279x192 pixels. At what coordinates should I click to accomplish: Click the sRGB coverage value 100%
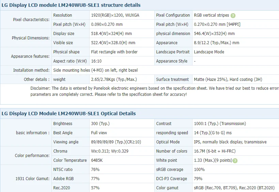[199, 170]
